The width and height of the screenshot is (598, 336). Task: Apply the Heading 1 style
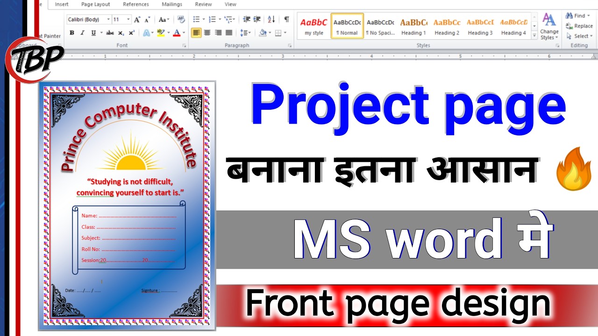tap(413, 26)
